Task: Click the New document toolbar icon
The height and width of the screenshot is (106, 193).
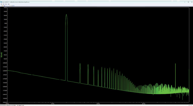Action: tap(1, 6)
